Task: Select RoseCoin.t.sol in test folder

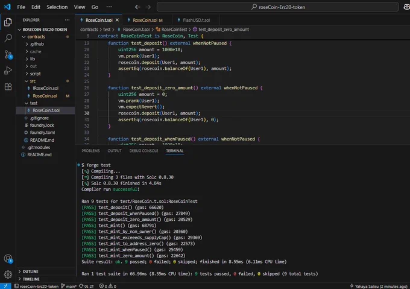Action: click(45, 110)
